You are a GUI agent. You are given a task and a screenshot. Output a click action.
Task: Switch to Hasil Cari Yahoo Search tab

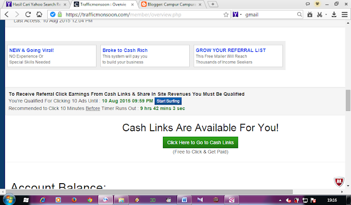coord(37,4)
